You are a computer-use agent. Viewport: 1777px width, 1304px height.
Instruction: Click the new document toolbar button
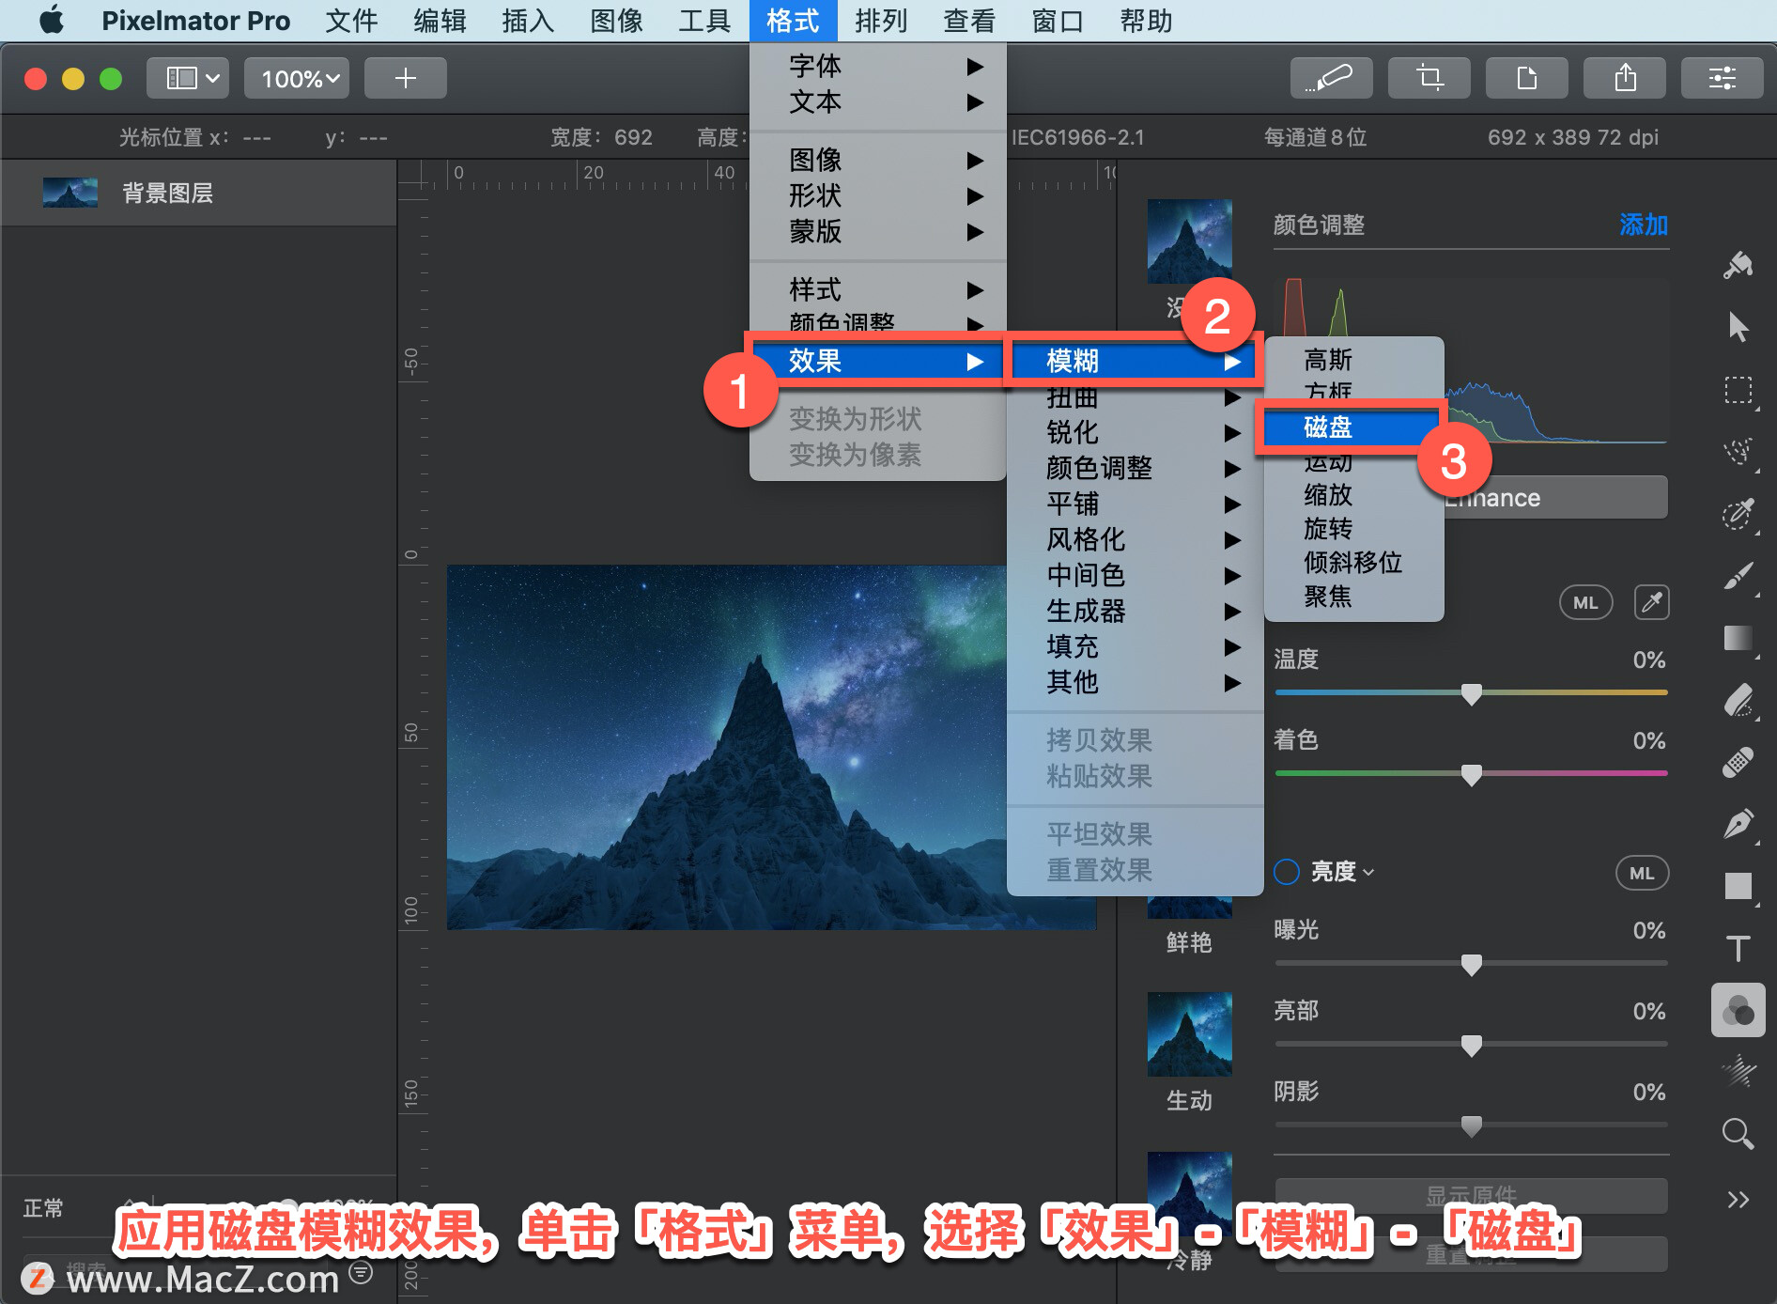pyautogui.click(x=1527, y=78)
